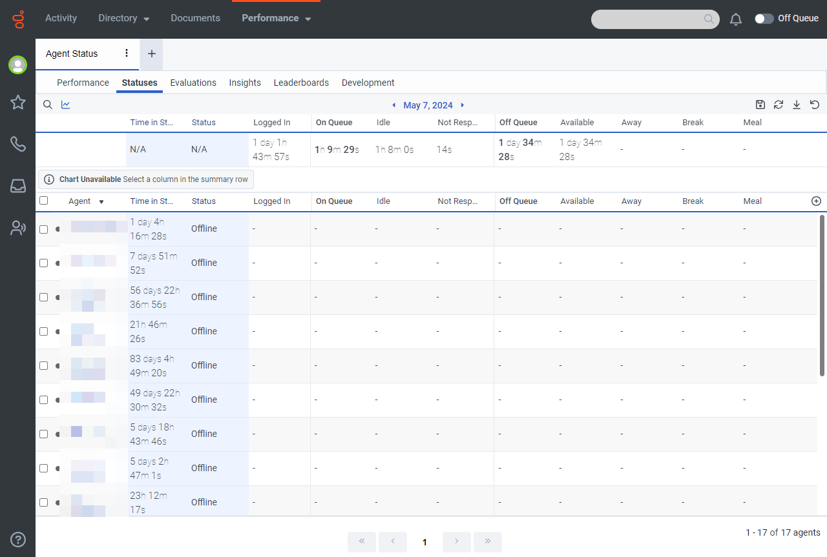
Task: Show the chart view icon
Action: [x=66, y=105]
